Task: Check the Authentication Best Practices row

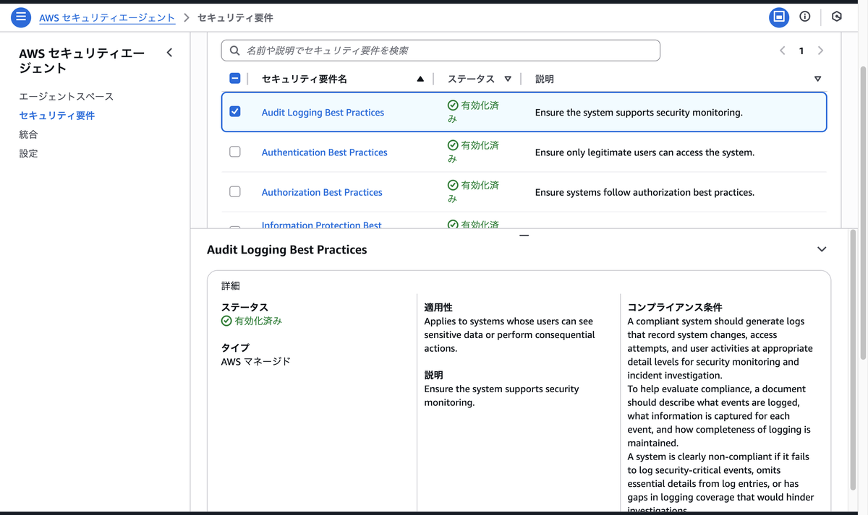Action: [x=235, y=152]
